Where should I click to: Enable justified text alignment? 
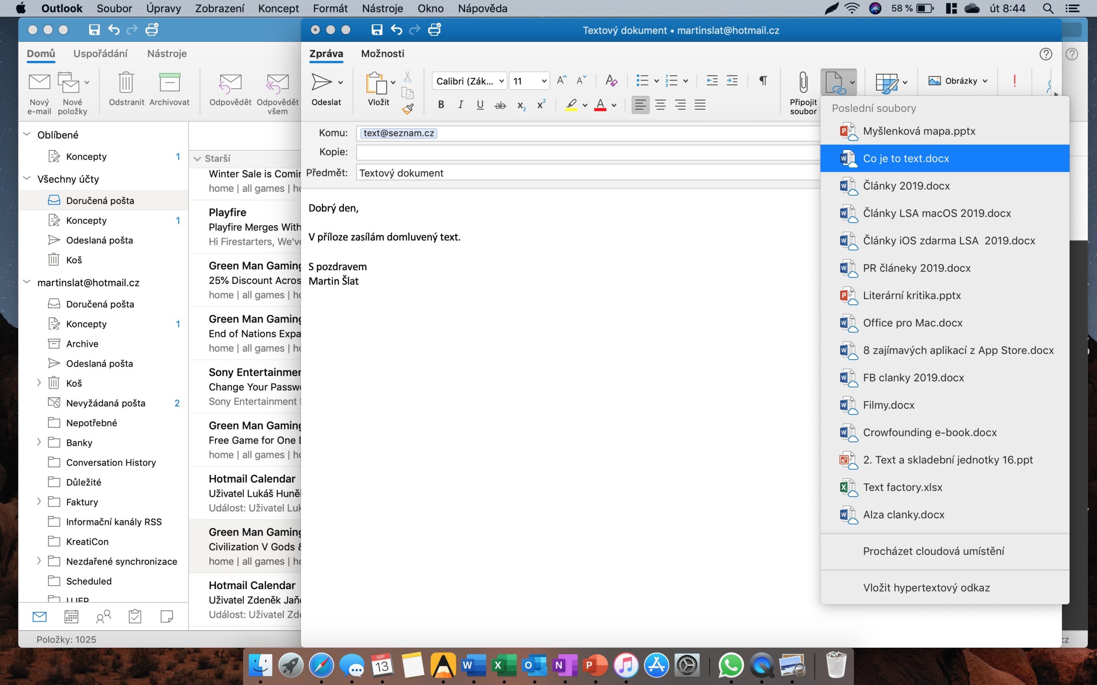tap(700, 104)
